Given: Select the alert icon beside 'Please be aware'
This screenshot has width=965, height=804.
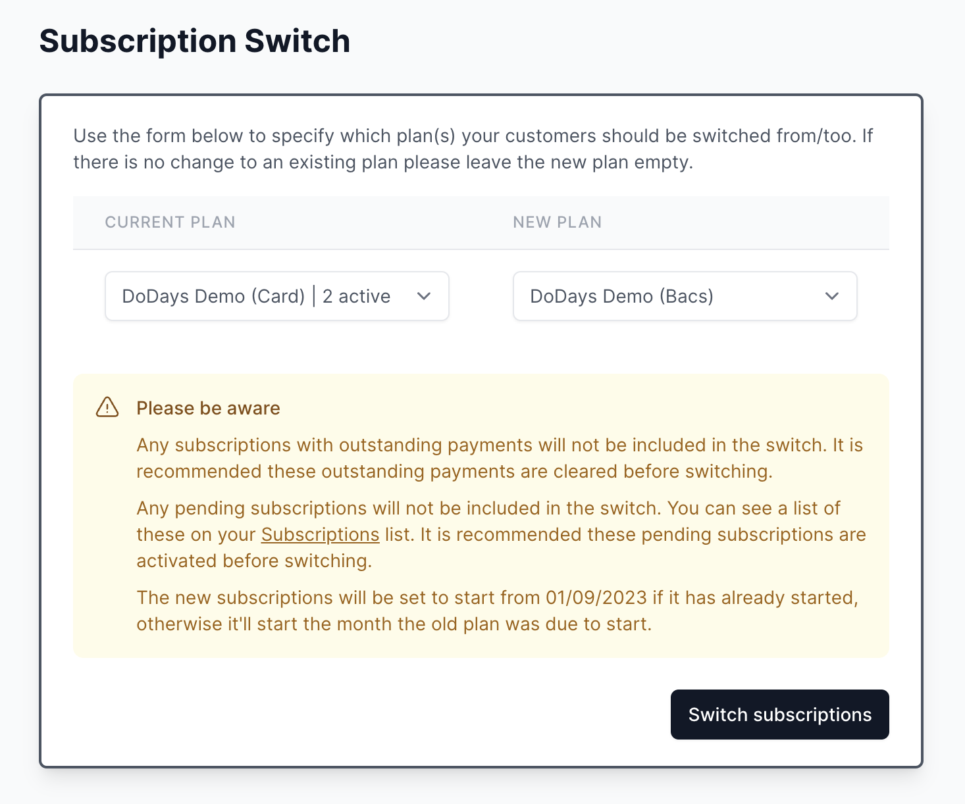Looking at the screenshot, I should tap(107, 407).
